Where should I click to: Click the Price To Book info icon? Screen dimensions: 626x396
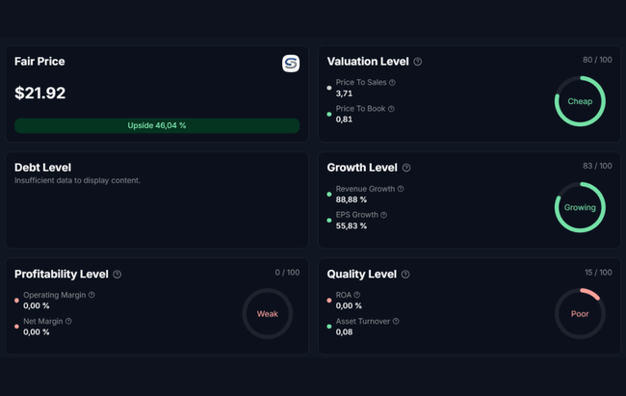pos(390,109)
